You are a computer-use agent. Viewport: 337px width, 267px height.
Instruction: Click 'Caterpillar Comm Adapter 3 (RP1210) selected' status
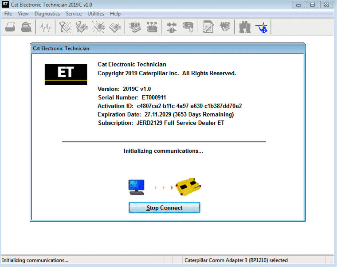[236, 260]
